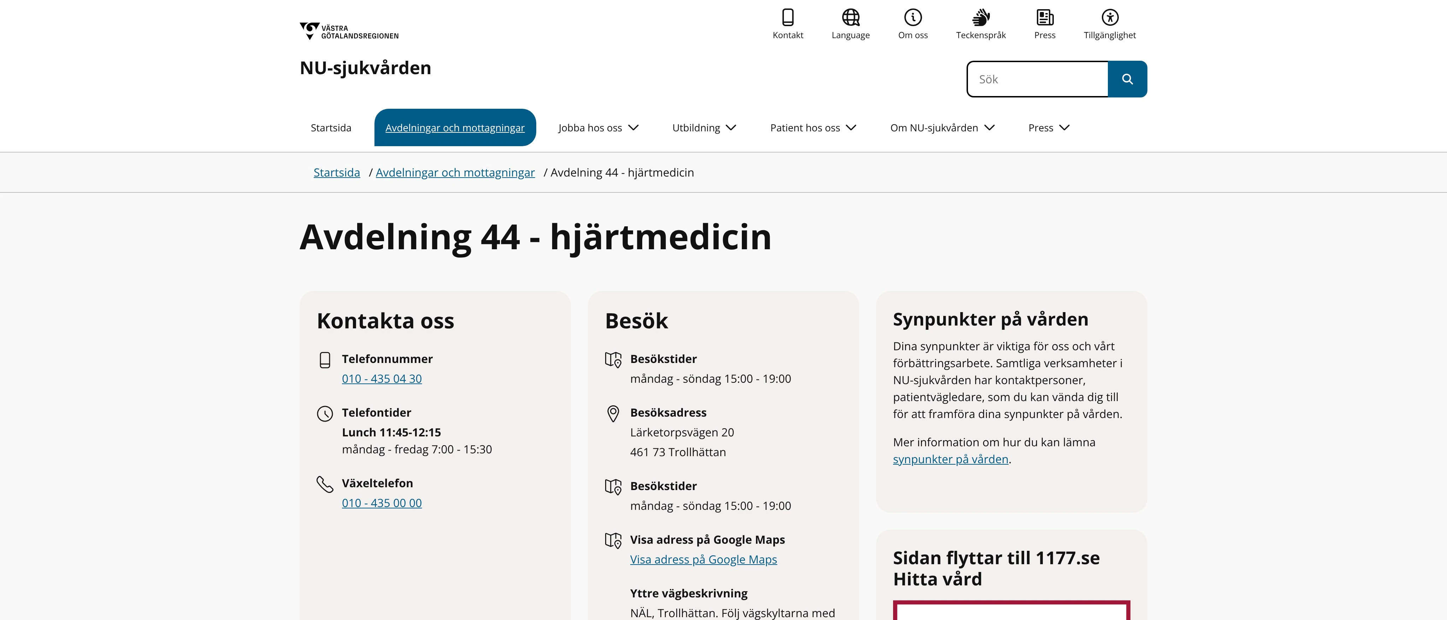The image size is (1447, 620).
Task: Go to Startsida in the main navigation
Action: 331,128
